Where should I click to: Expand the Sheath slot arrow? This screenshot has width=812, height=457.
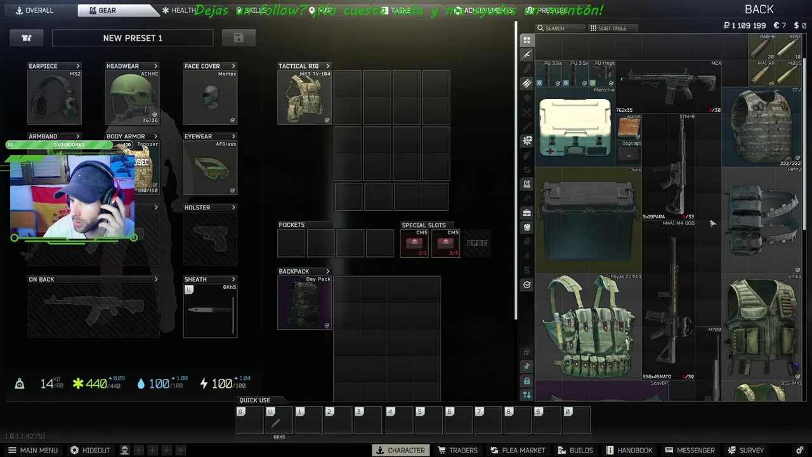pos(233,279)
